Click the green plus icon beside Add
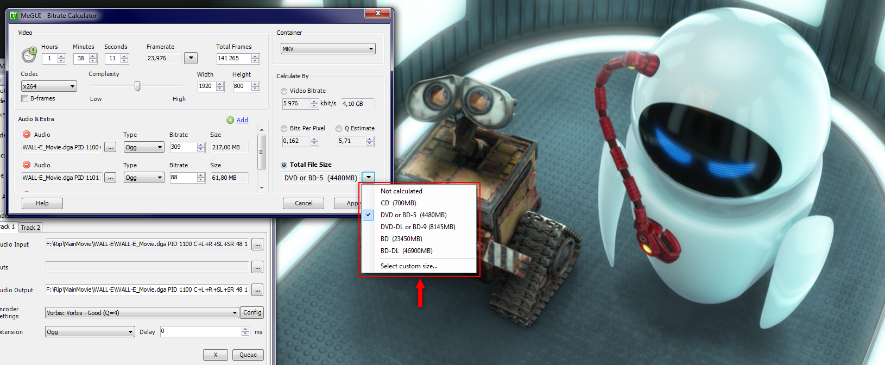 (230, 120)
